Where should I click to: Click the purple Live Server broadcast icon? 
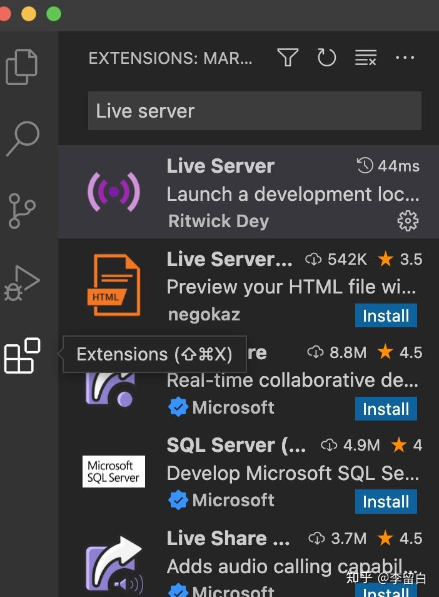(x=113, y=191)
